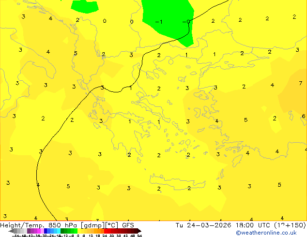Click the legend scale label 12
This screenshot has height=237, width=307.
click(91, 236)
